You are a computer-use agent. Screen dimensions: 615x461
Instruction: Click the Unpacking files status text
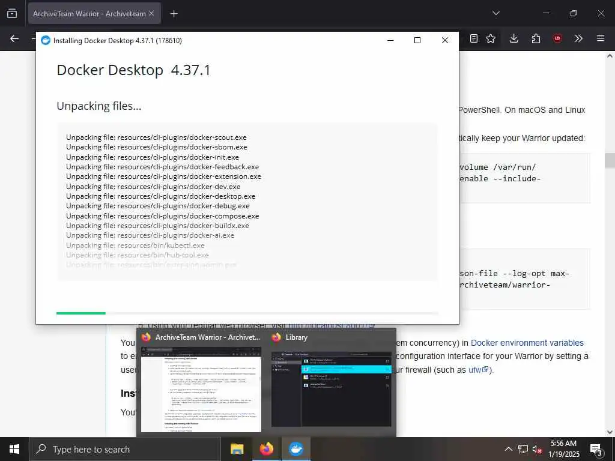pos(99,106)
